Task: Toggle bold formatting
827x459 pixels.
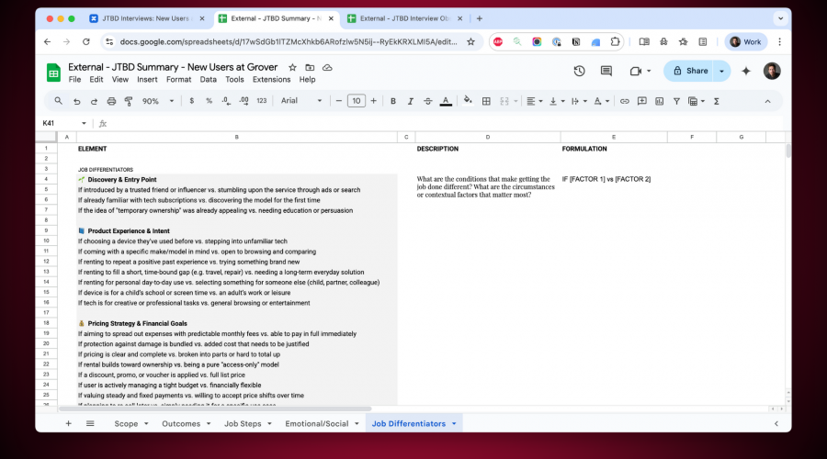Action: (393, 101)
